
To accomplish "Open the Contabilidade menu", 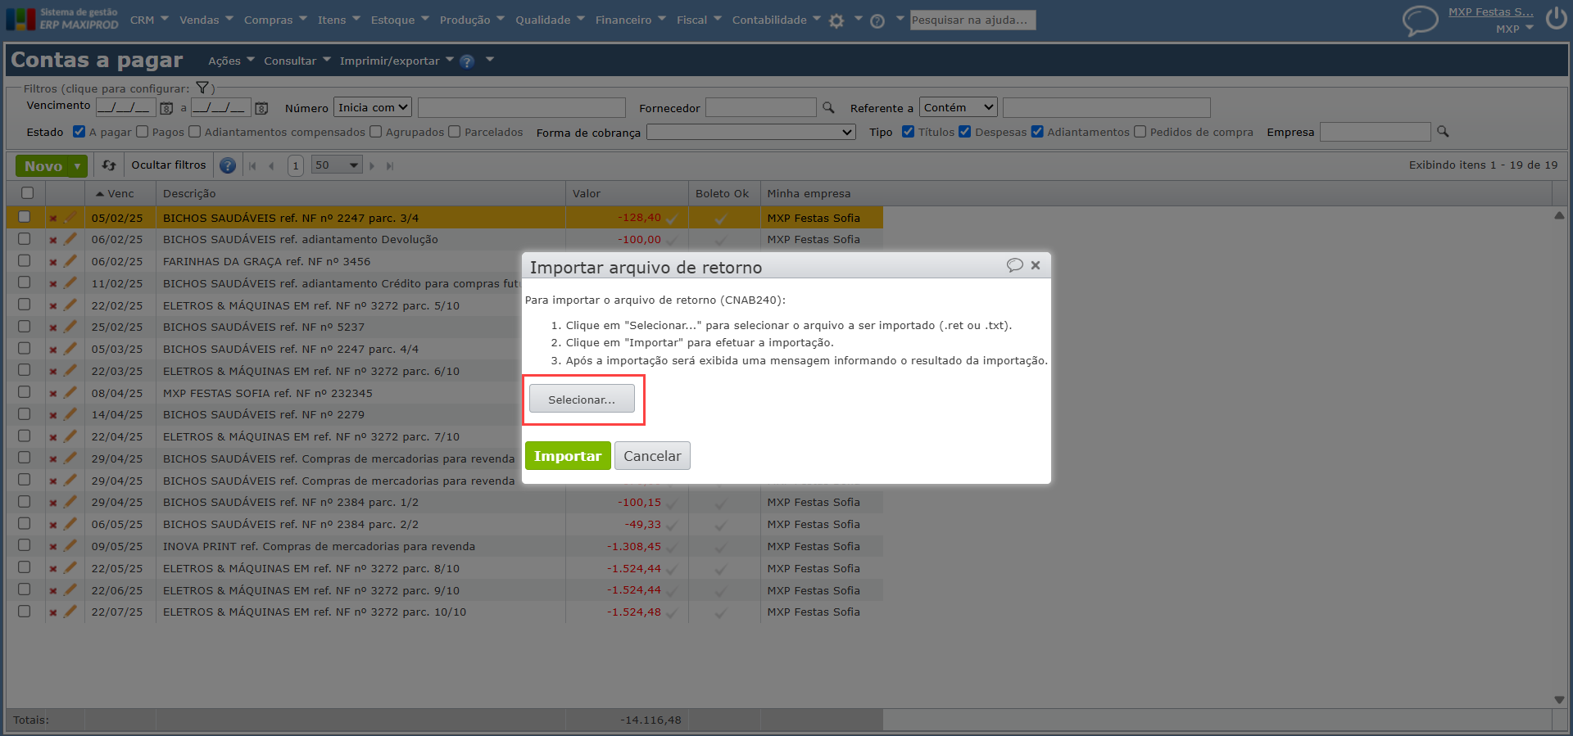I will (x=777, y=20).
